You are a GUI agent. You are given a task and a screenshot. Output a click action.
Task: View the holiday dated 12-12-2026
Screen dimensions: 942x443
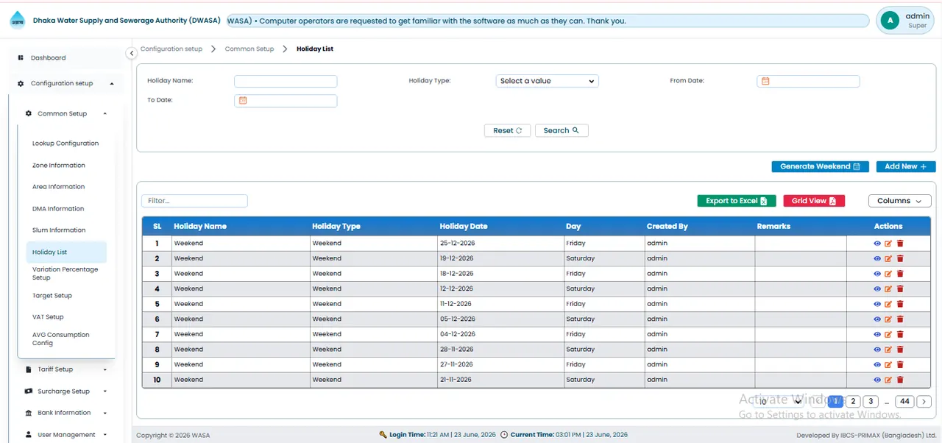click(877, 288)
